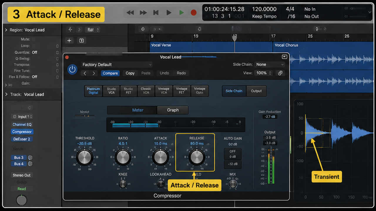
Task: Fast forward the transport
Action: [143, 13]
